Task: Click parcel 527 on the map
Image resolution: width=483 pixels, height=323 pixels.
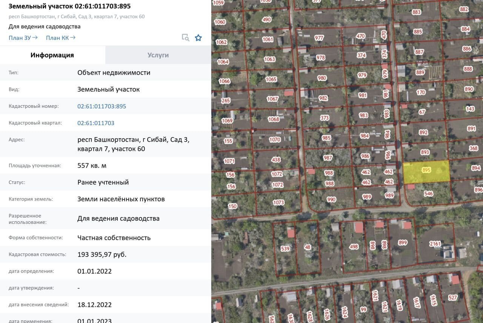Action: (x=453, y=298)
